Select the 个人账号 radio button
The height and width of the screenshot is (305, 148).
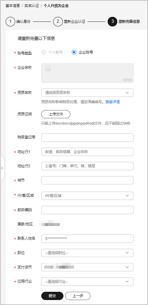pos(44,52)
